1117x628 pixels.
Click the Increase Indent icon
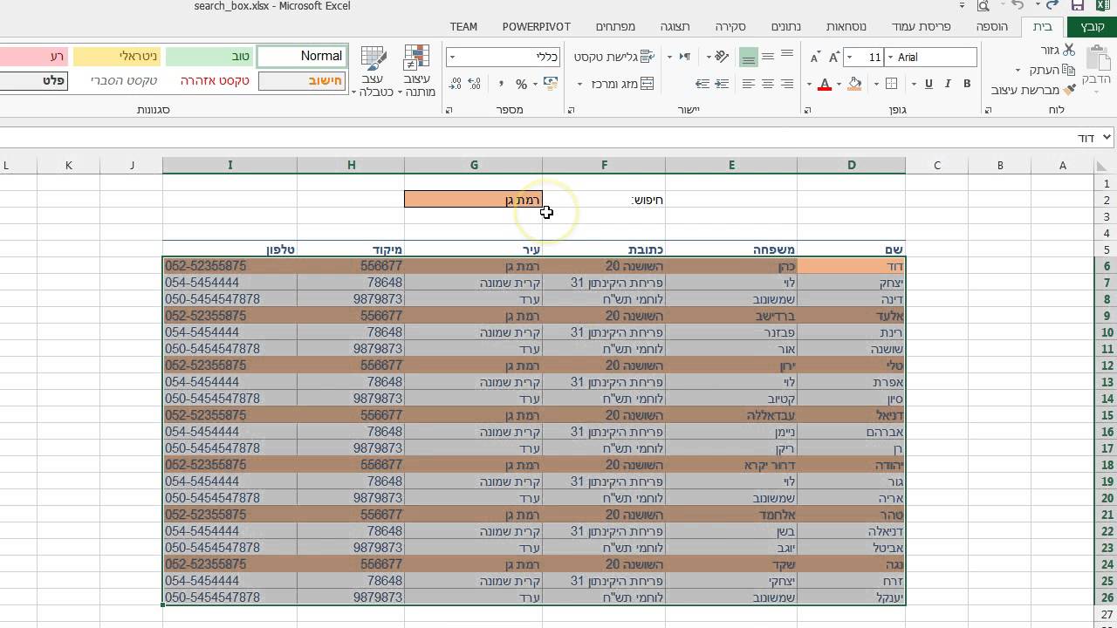click(723, 84)
